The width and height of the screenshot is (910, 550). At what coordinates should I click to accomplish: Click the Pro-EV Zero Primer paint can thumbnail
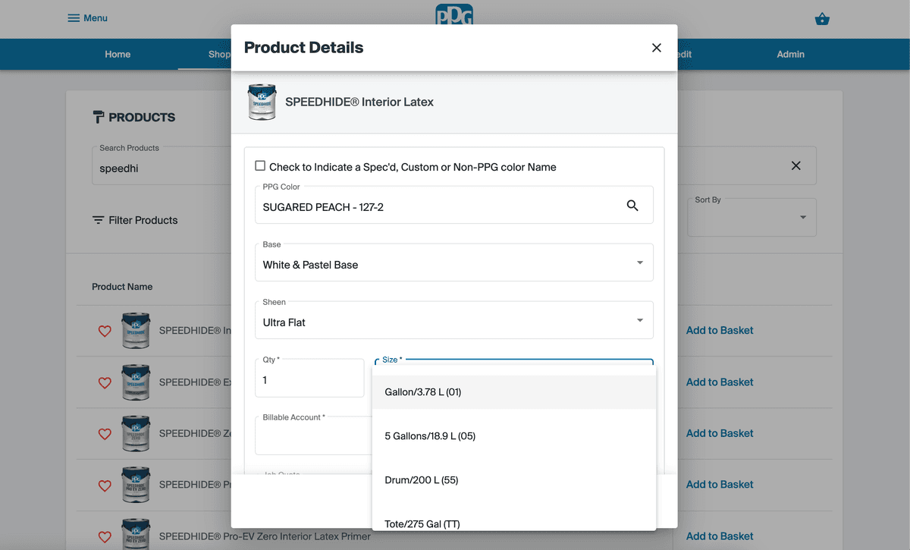[x=136, y=533]
